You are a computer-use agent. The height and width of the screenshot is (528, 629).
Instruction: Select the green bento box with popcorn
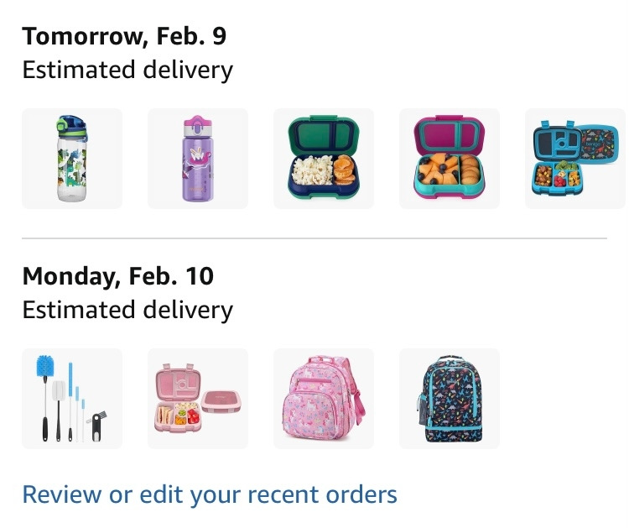coord(324,159)
